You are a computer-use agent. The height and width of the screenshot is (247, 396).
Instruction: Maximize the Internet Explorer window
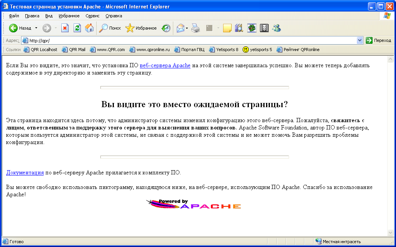tap(381, 6)
